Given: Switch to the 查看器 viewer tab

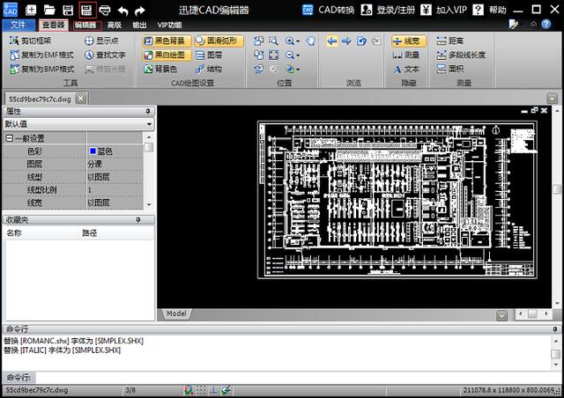Looking at the screenshot, I should click(x=53, y=25).
